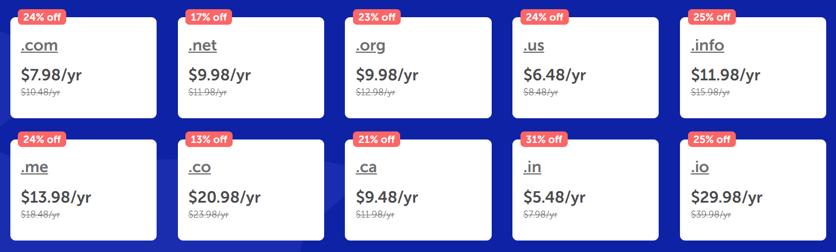Image resolution: width=836 pixels, height=252 pixels.
Task: Click the 23% off discount badge
Action: (377, 17)
